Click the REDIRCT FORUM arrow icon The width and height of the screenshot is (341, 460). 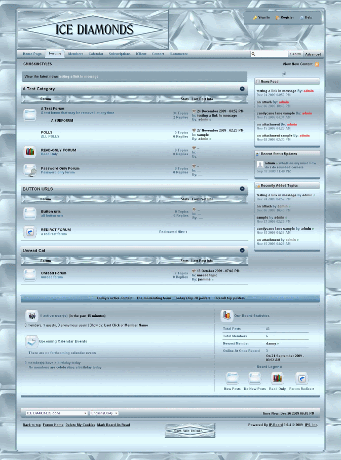(30, 232)
